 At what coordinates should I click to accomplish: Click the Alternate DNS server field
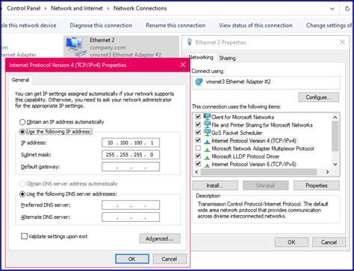(x=131, y=217)
